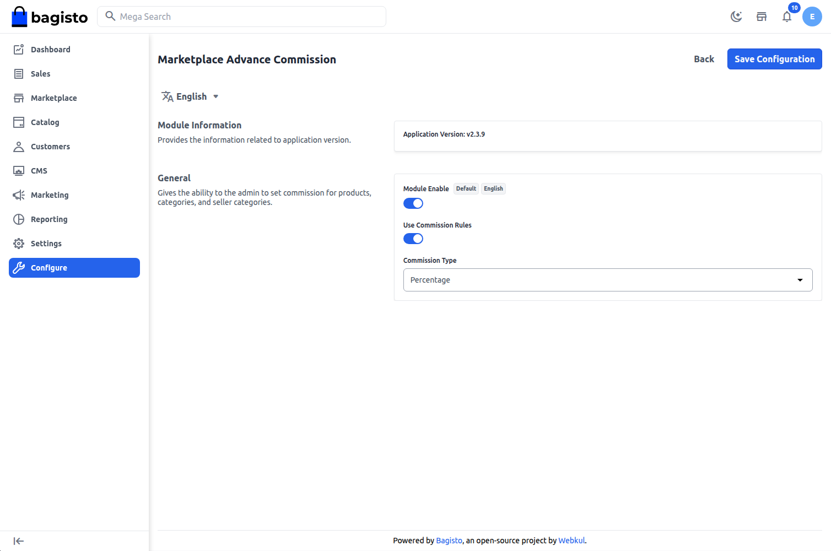Expand the English locale selector
831x551 pixels.
(190, 96)
